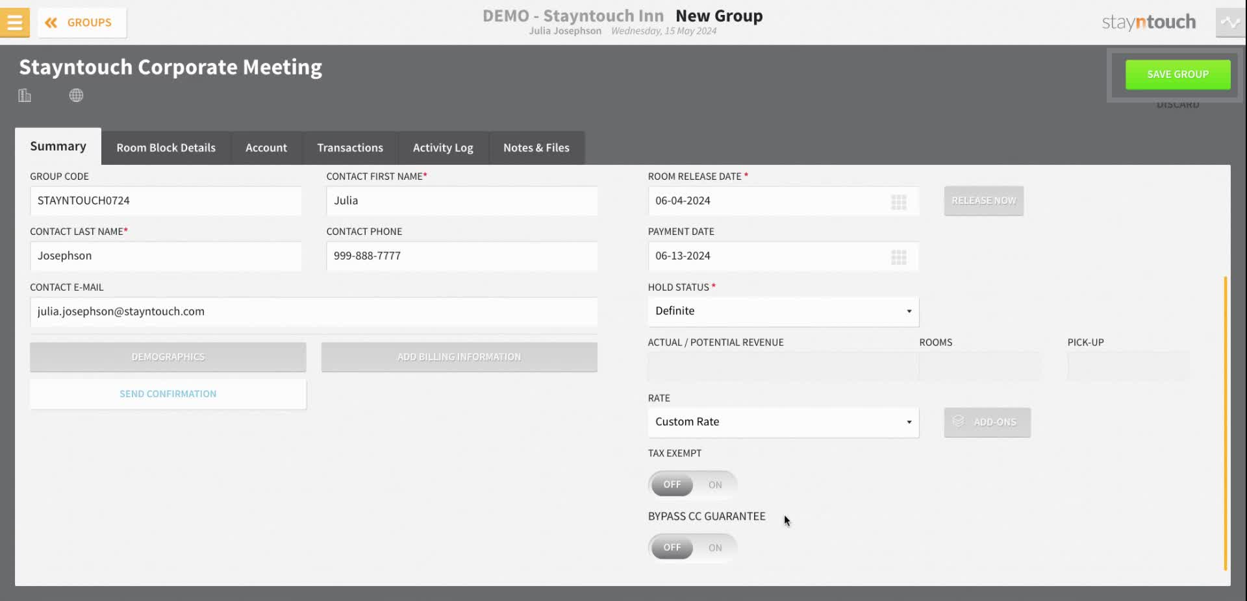Open the Rate dropdown showing Custom Rate

click(x=783, y=423)
